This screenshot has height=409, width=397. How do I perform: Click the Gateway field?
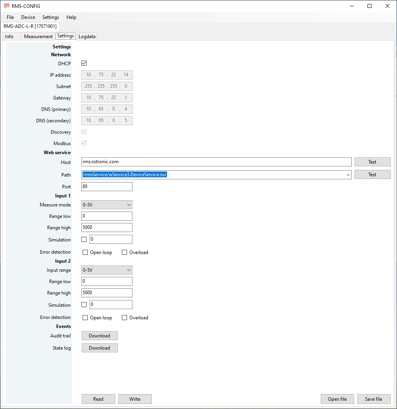(107, 98)
